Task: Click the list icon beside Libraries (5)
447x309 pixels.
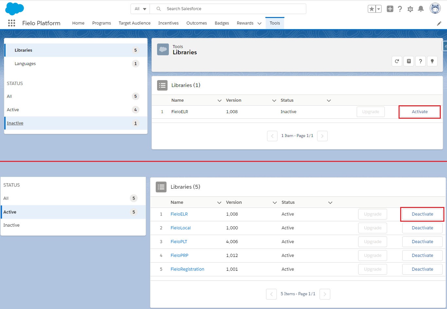Action: click(x=161, y=187)
